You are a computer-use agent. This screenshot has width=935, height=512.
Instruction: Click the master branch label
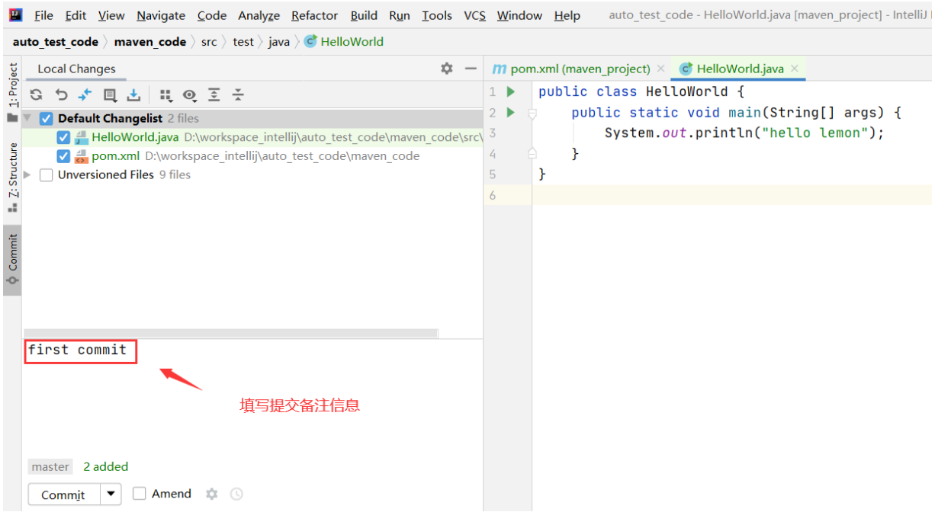[50, 466]
